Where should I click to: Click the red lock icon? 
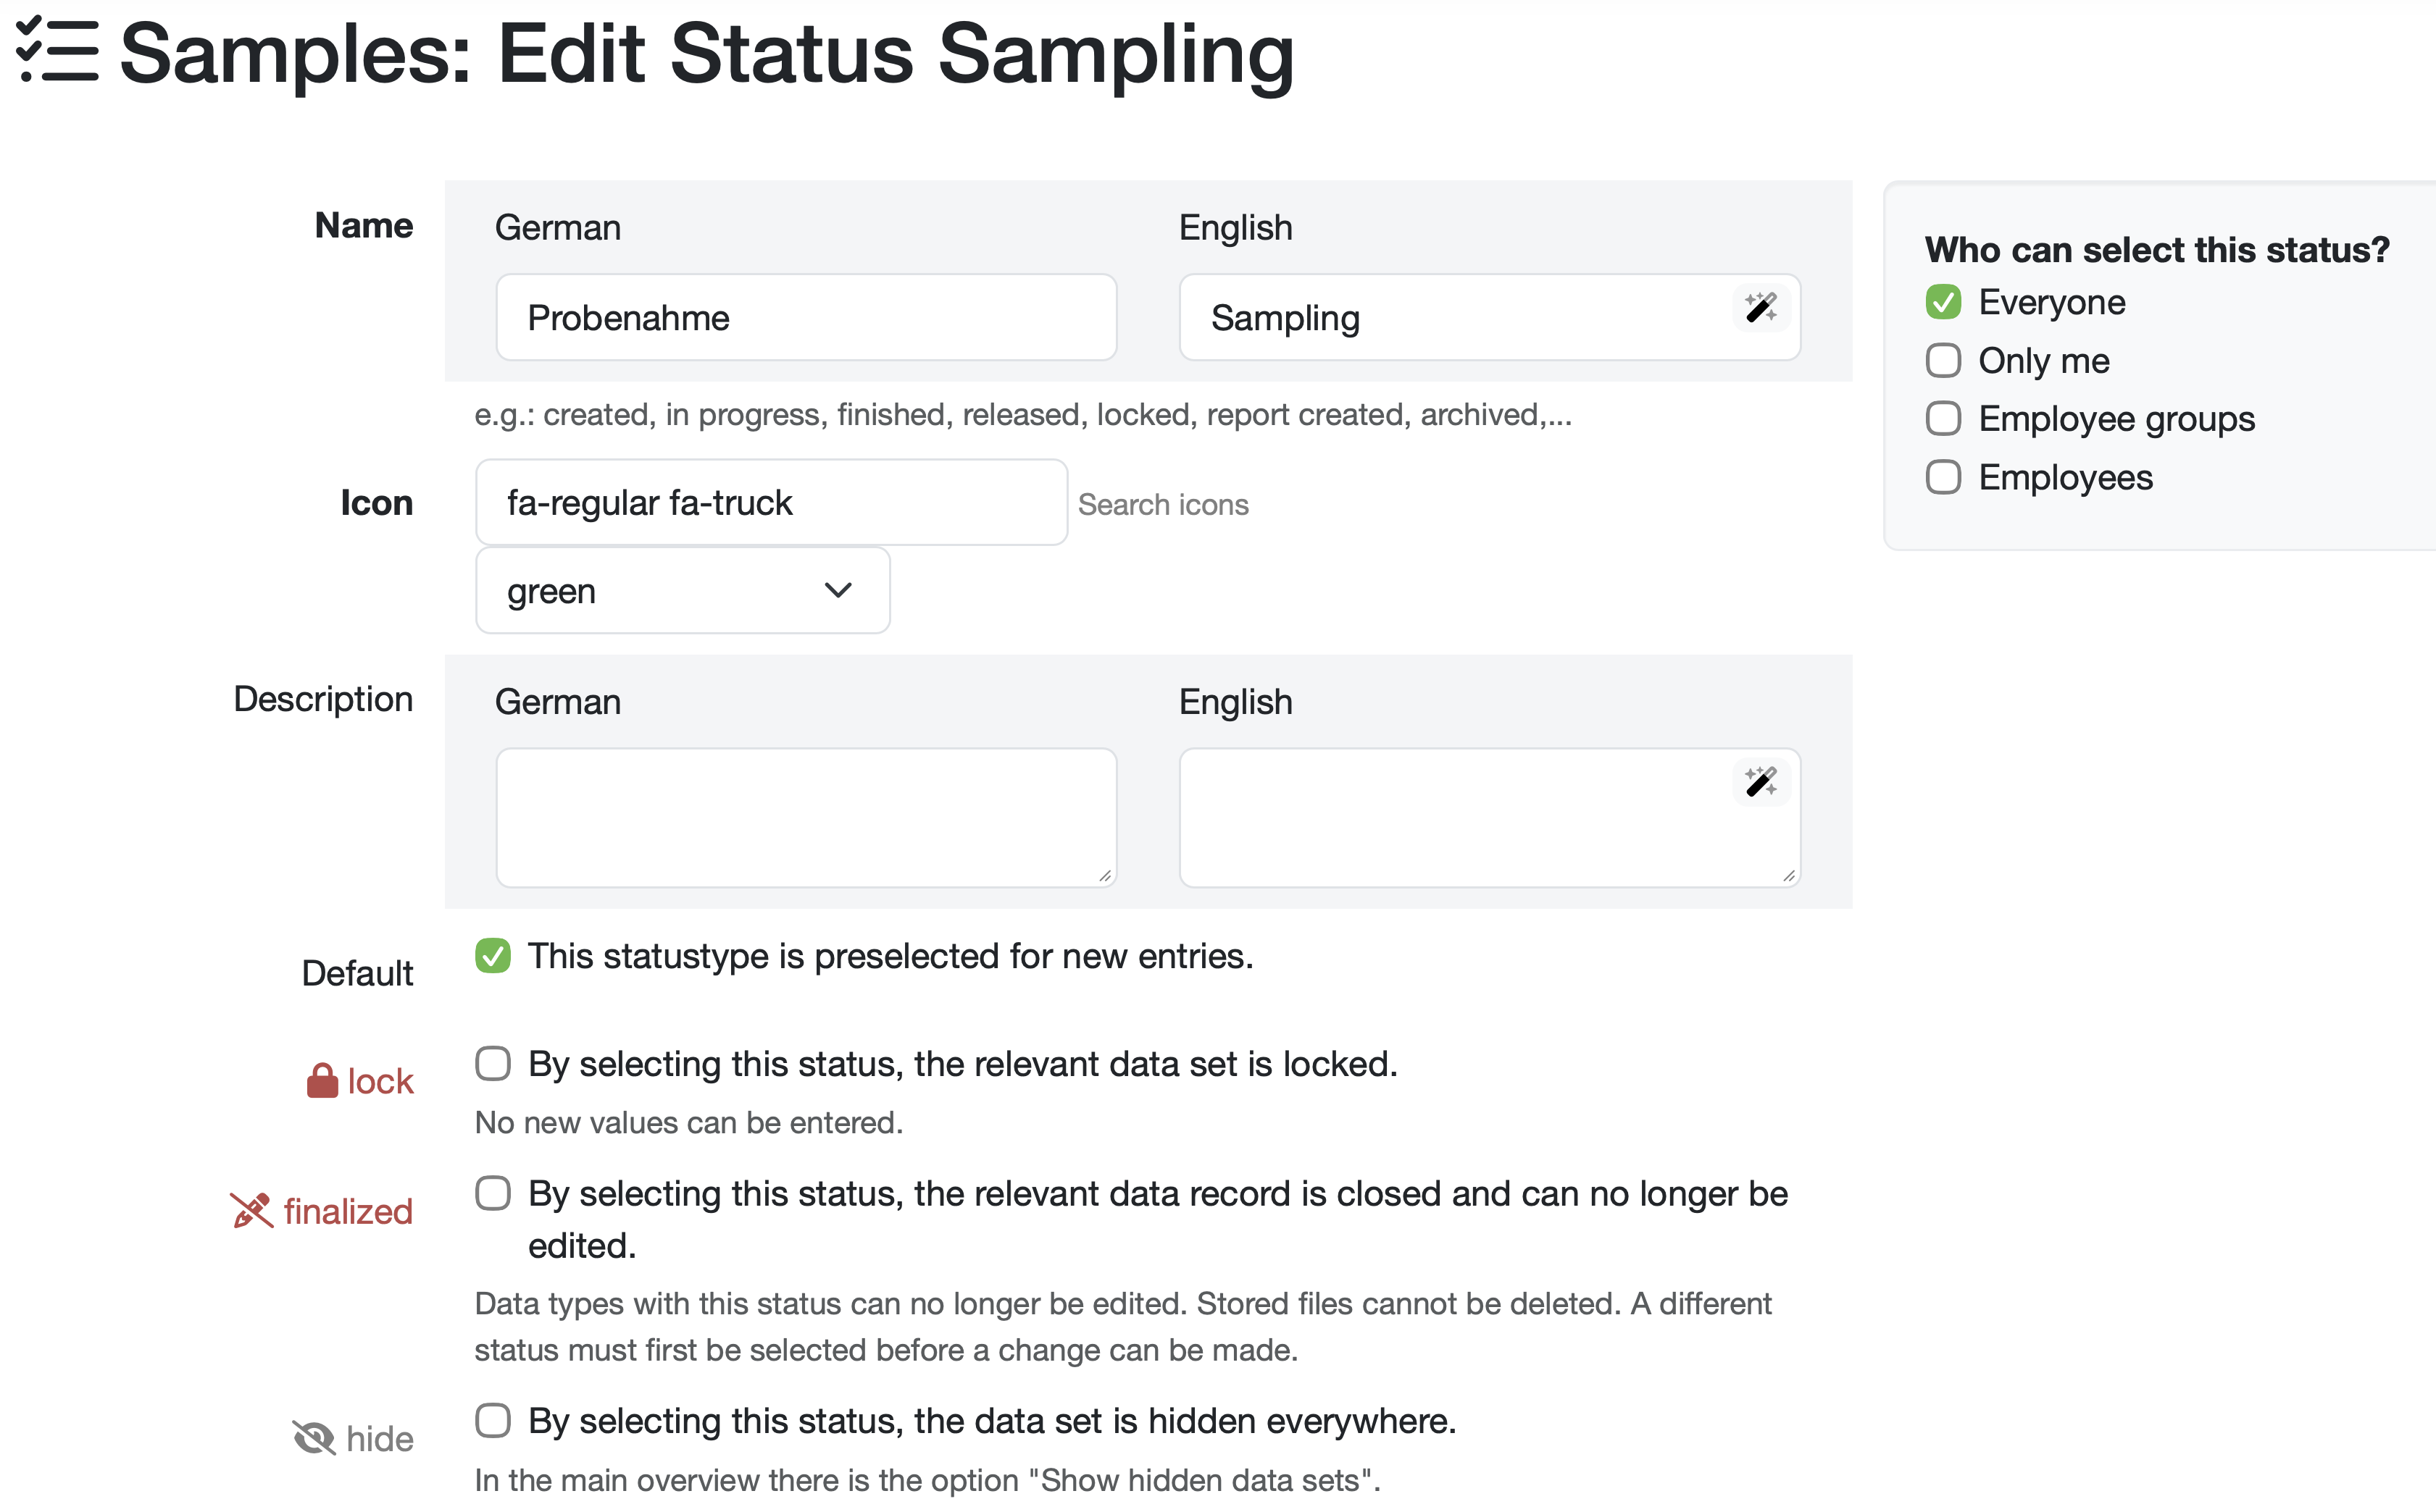[x=322, y=1081]
